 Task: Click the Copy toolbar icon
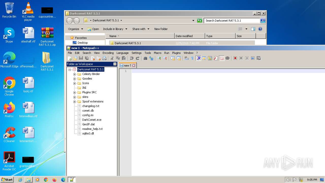coord(118,58)
